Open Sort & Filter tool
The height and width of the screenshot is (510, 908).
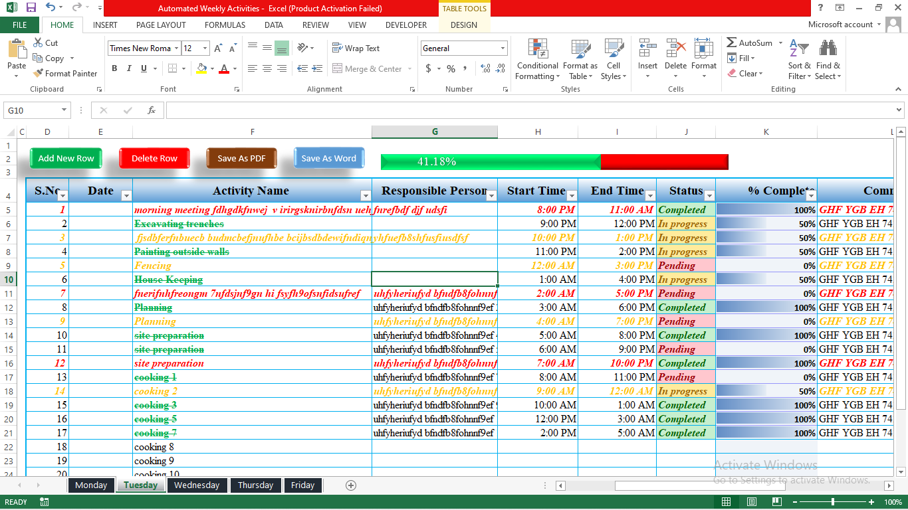click(x=799, y=60)
